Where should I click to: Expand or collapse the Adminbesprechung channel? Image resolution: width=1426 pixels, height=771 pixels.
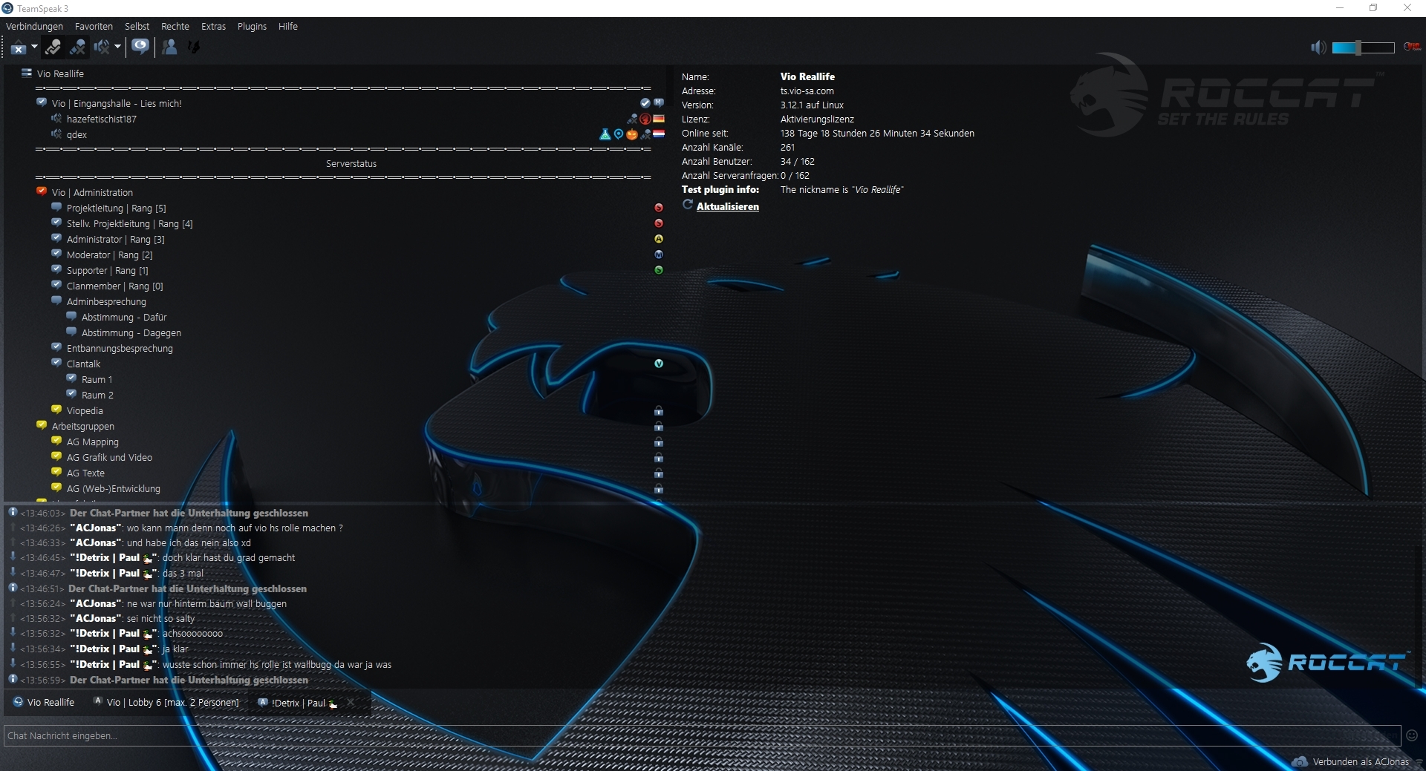[56, 301]
